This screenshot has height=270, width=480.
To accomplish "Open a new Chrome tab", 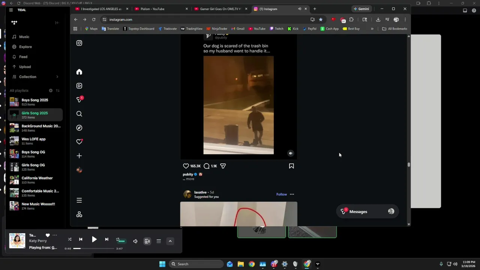I will pyautogui.click(x=315, y=9).
